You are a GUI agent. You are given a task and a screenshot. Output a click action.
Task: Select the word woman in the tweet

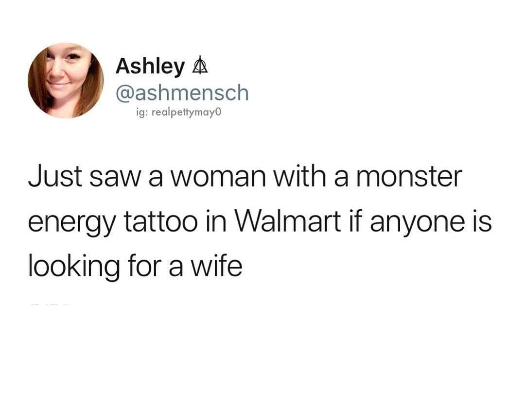[x=219, y=178]
